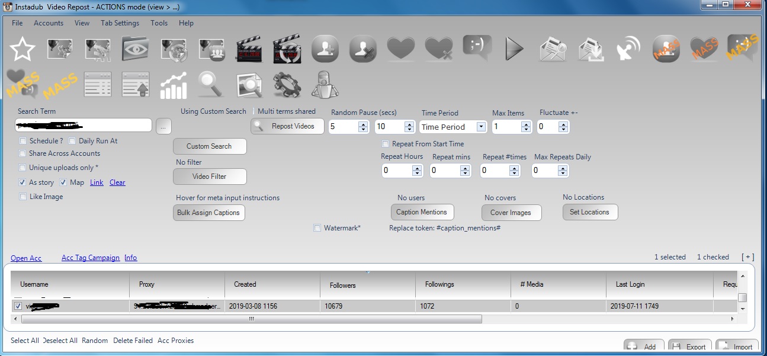Enable the Like Image checkbox
The width and height of the screenshot is (767, 356).
coord(23,197)
